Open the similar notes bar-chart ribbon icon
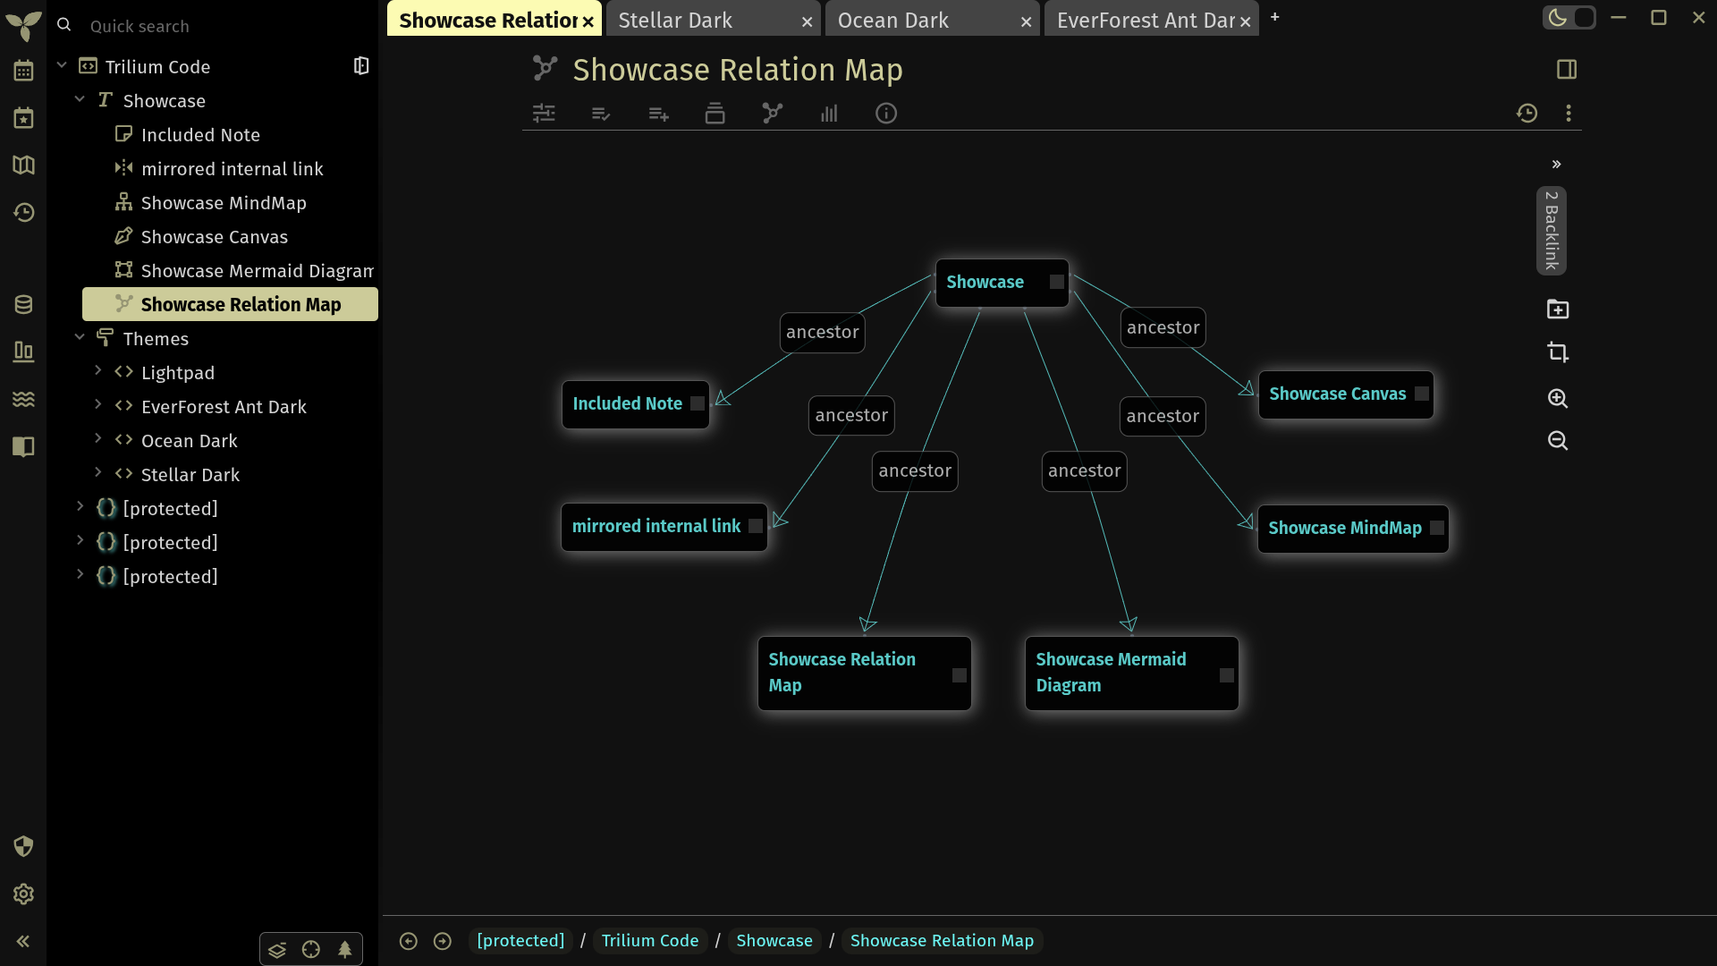Viewport: 1717px width, 966px height. (829, 114)
